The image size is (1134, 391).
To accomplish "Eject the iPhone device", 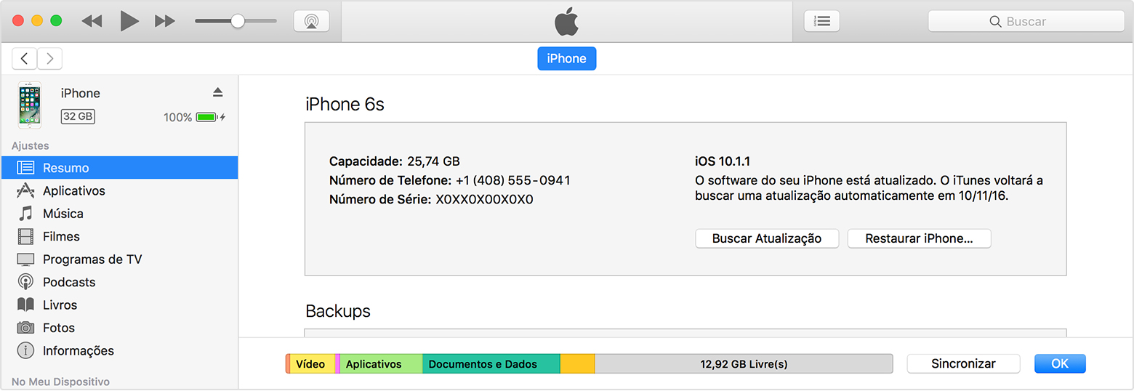I will (x=217, y=92).
